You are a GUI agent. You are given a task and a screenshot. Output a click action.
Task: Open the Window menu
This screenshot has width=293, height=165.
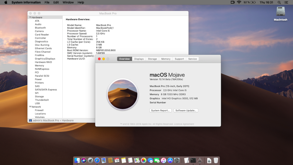pyautogui.click(x=68, y=2)
